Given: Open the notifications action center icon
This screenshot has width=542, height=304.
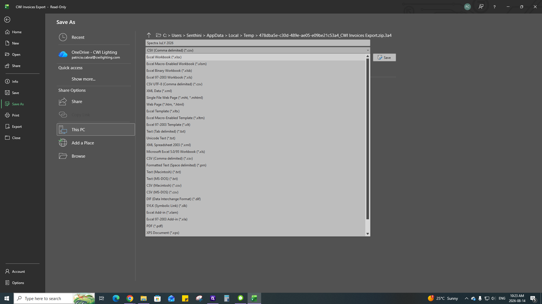Looking at the screenshot, I should [533, 298].
